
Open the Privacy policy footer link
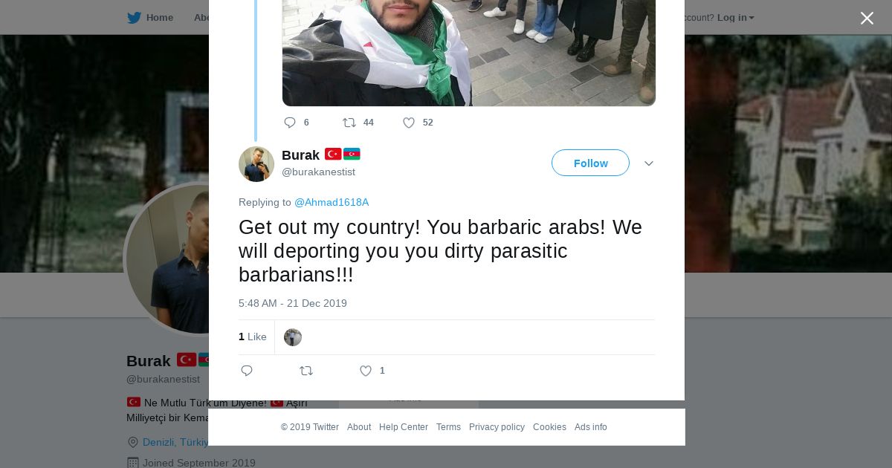click(497, 427)
